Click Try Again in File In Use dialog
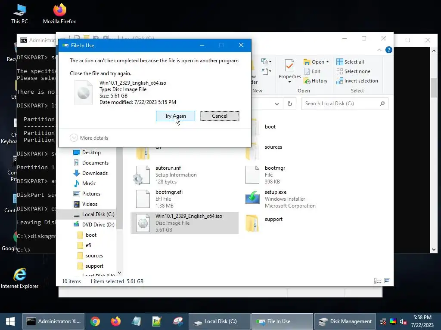Image resolution: width=441 pixels, height=330 pixels. (175, 116)
